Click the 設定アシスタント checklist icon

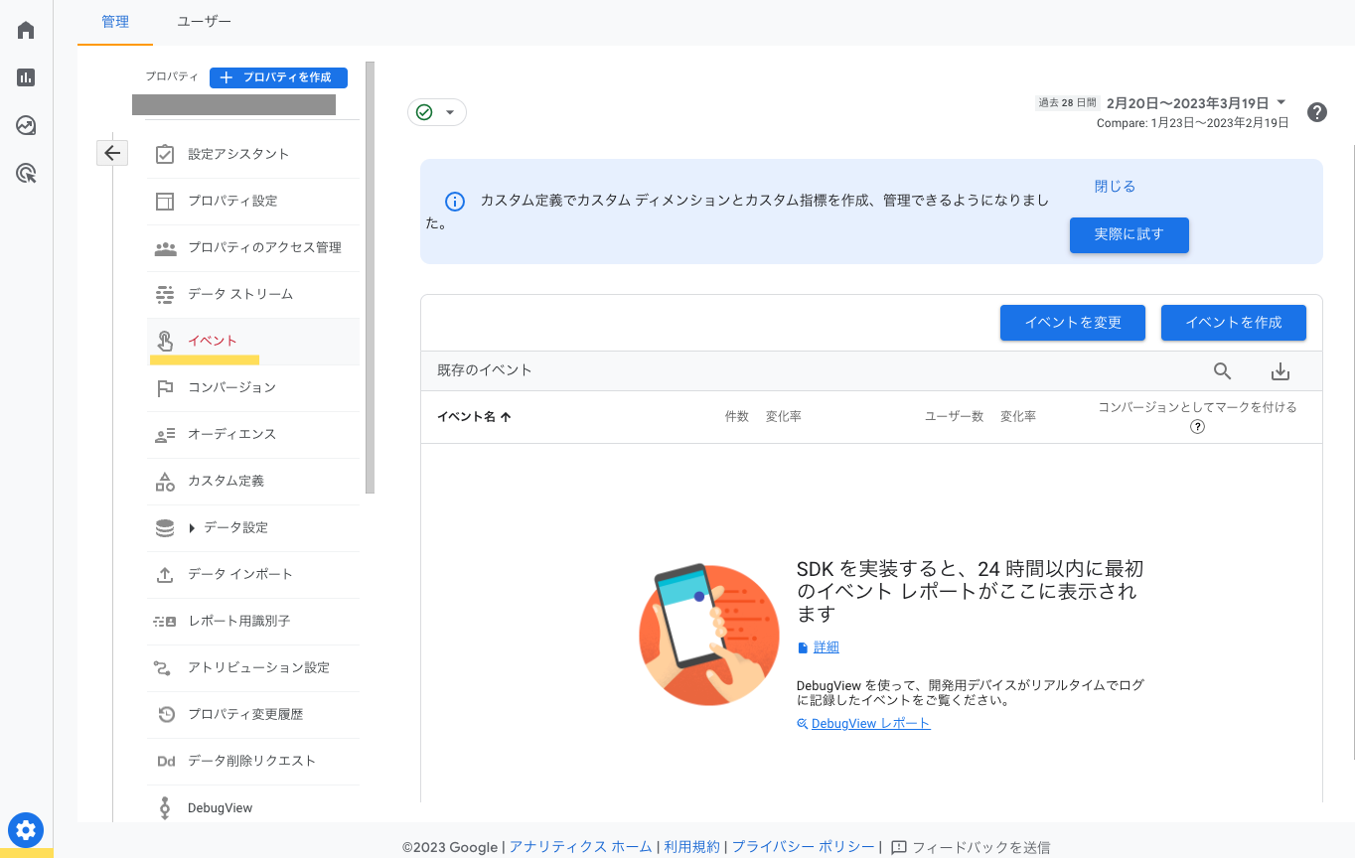[165, 155]
